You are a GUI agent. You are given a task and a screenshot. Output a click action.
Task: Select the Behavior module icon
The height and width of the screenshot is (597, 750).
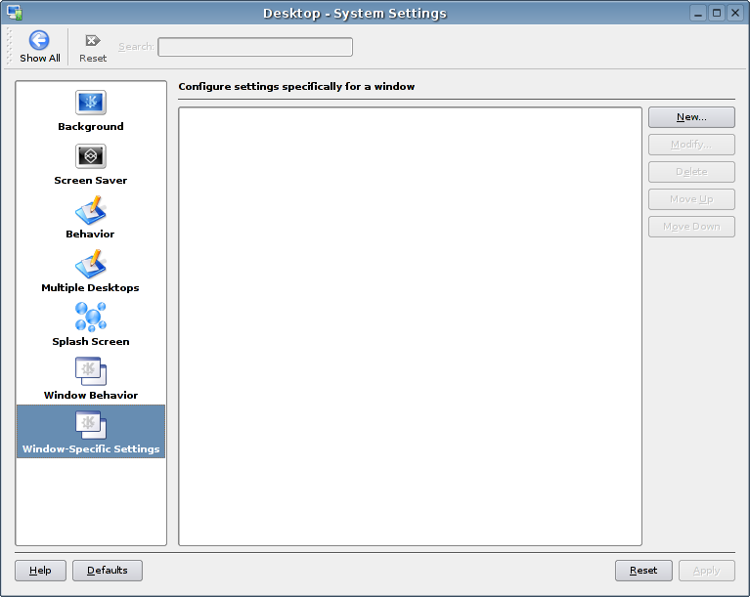(90, 210)
